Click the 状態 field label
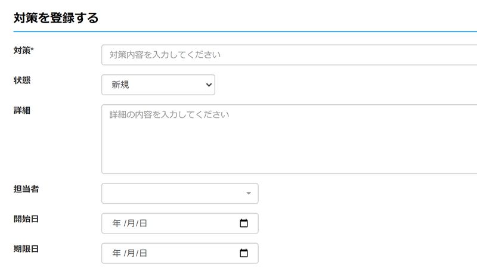 coord(22,80)
